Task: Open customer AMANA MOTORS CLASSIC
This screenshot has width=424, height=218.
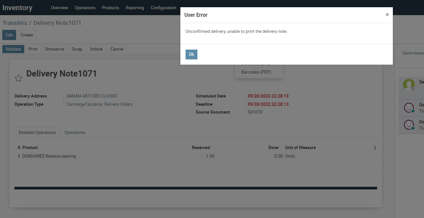Action: pos(92,96)
